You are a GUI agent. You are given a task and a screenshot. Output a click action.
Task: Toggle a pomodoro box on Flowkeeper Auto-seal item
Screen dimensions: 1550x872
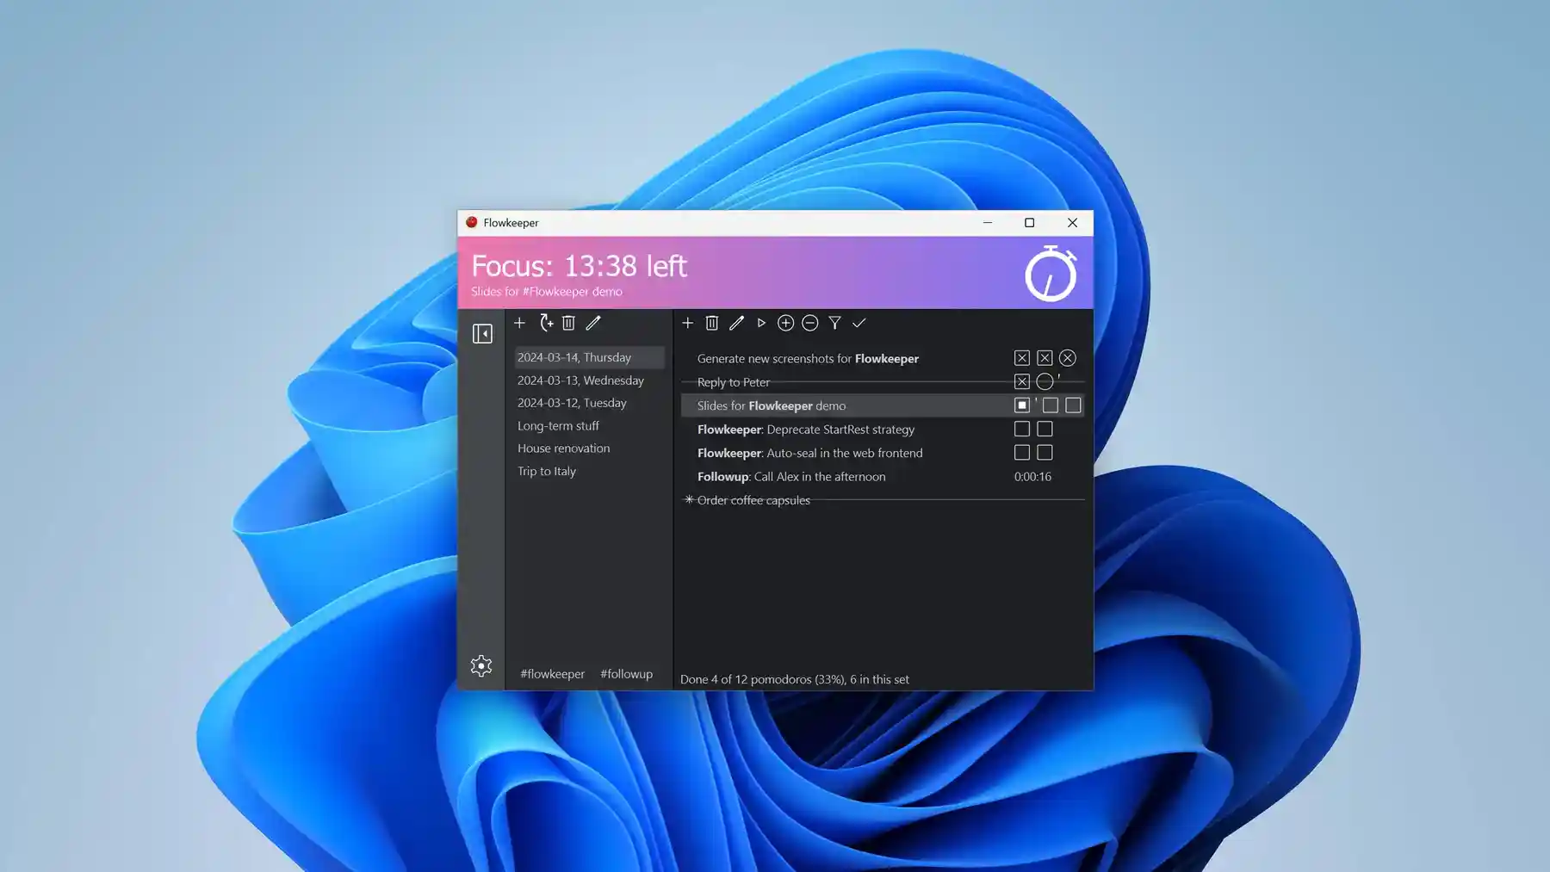click(1021, 452)
